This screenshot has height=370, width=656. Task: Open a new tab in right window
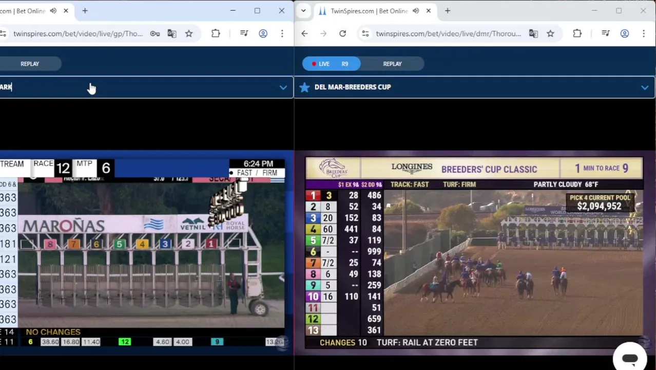(448, 11)
